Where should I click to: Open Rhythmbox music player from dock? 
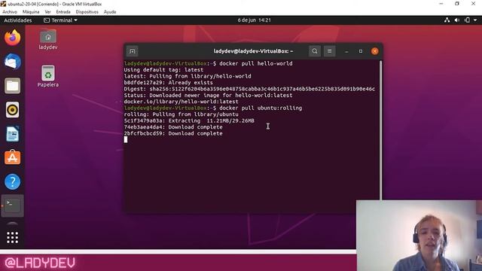(x=12, y=110)
